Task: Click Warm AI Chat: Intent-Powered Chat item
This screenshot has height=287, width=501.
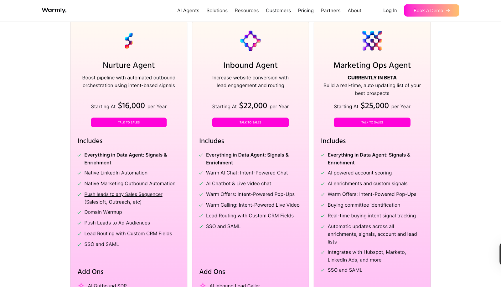Action: 247,173
